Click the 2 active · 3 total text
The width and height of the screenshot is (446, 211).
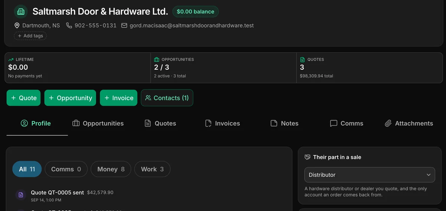point(170,76)
